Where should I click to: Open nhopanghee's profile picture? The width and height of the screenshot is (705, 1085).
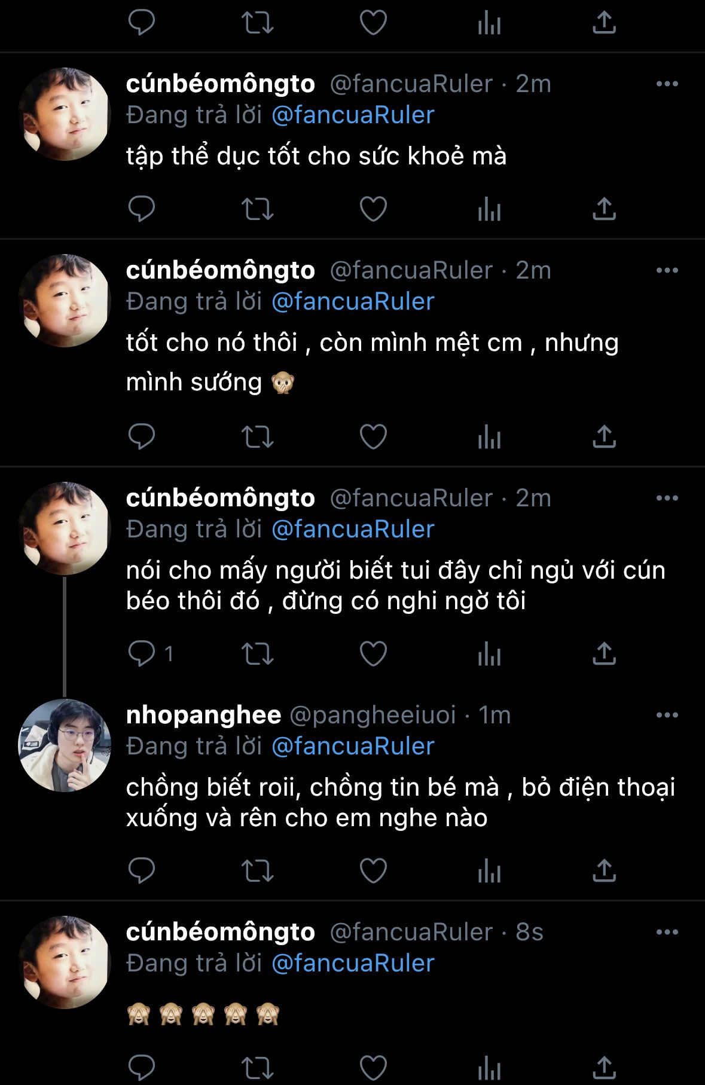pos(65,745)
